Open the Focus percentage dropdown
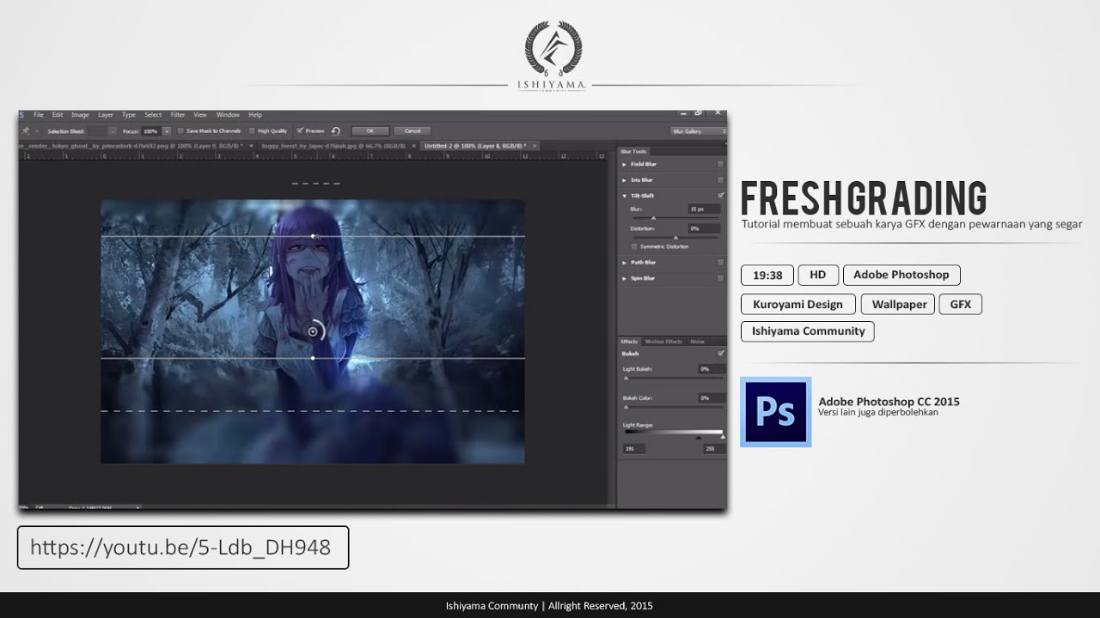 coord(167,130)
